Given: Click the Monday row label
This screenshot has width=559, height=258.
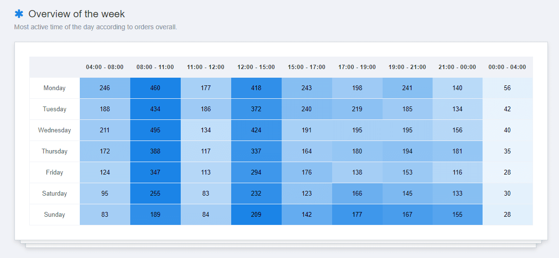Looking at the screenshot, I should (x=54, y=88).
